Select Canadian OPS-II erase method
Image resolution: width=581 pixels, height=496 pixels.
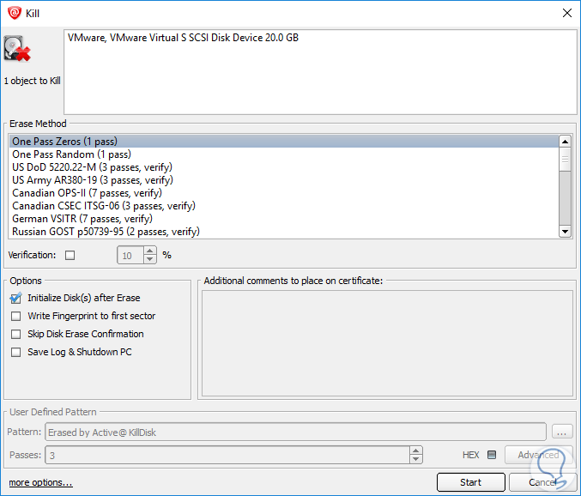click(283, 193)
